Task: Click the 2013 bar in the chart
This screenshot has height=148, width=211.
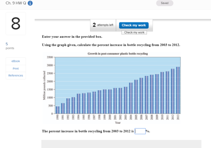Action: click(178, 90)
